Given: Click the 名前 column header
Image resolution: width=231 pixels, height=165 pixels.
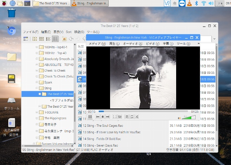Looking at the screenshot, I should tap(81, 46).
